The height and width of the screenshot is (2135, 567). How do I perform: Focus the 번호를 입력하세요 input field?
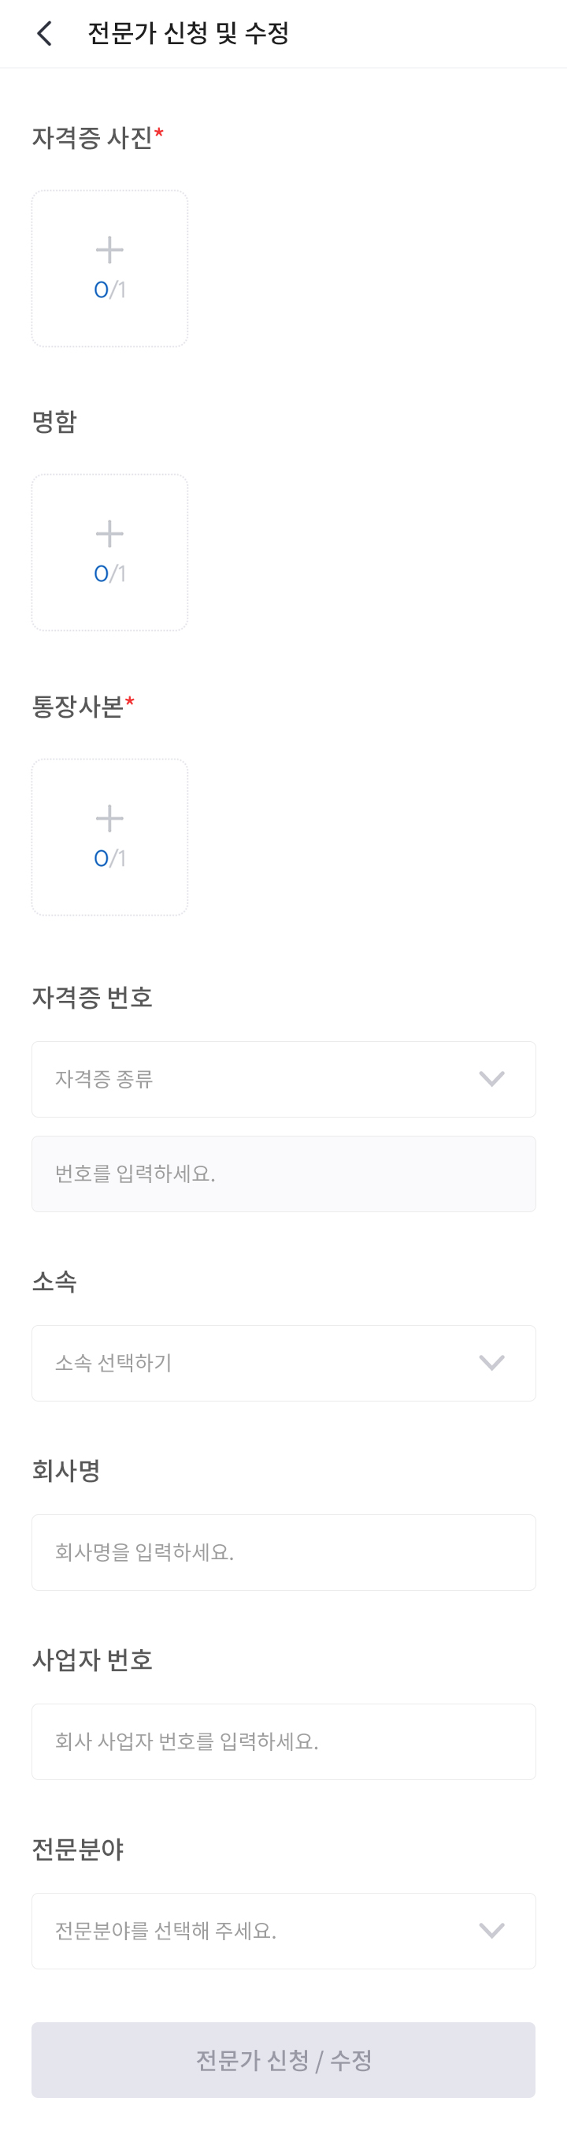coord(283,1174)
